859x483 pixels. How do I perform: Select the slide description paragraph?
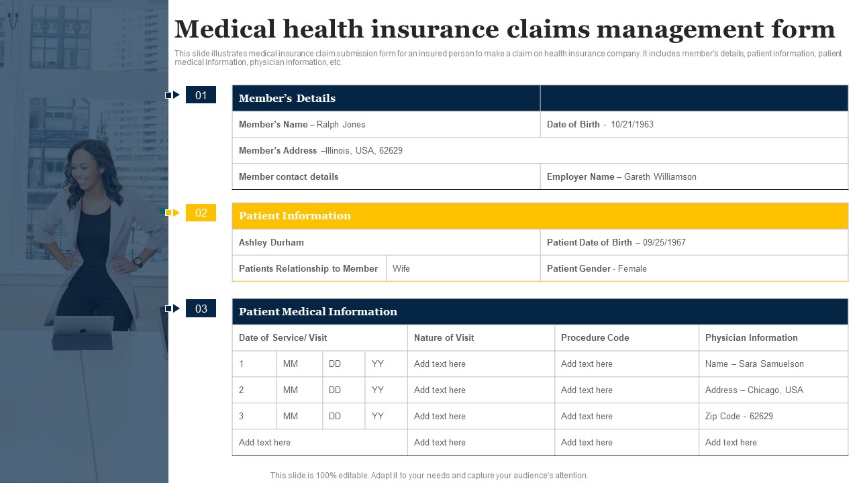(x=508, y=58)
